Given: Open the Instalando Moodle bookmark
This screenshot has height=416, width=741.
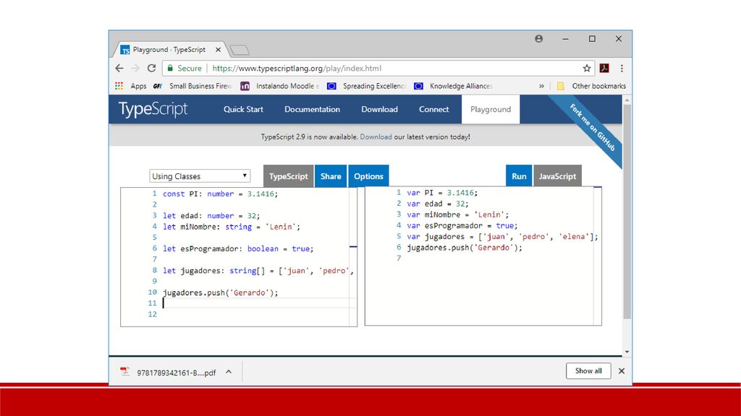Looking at the screenshot, I should pyautogui.click(x=280, y=86).
